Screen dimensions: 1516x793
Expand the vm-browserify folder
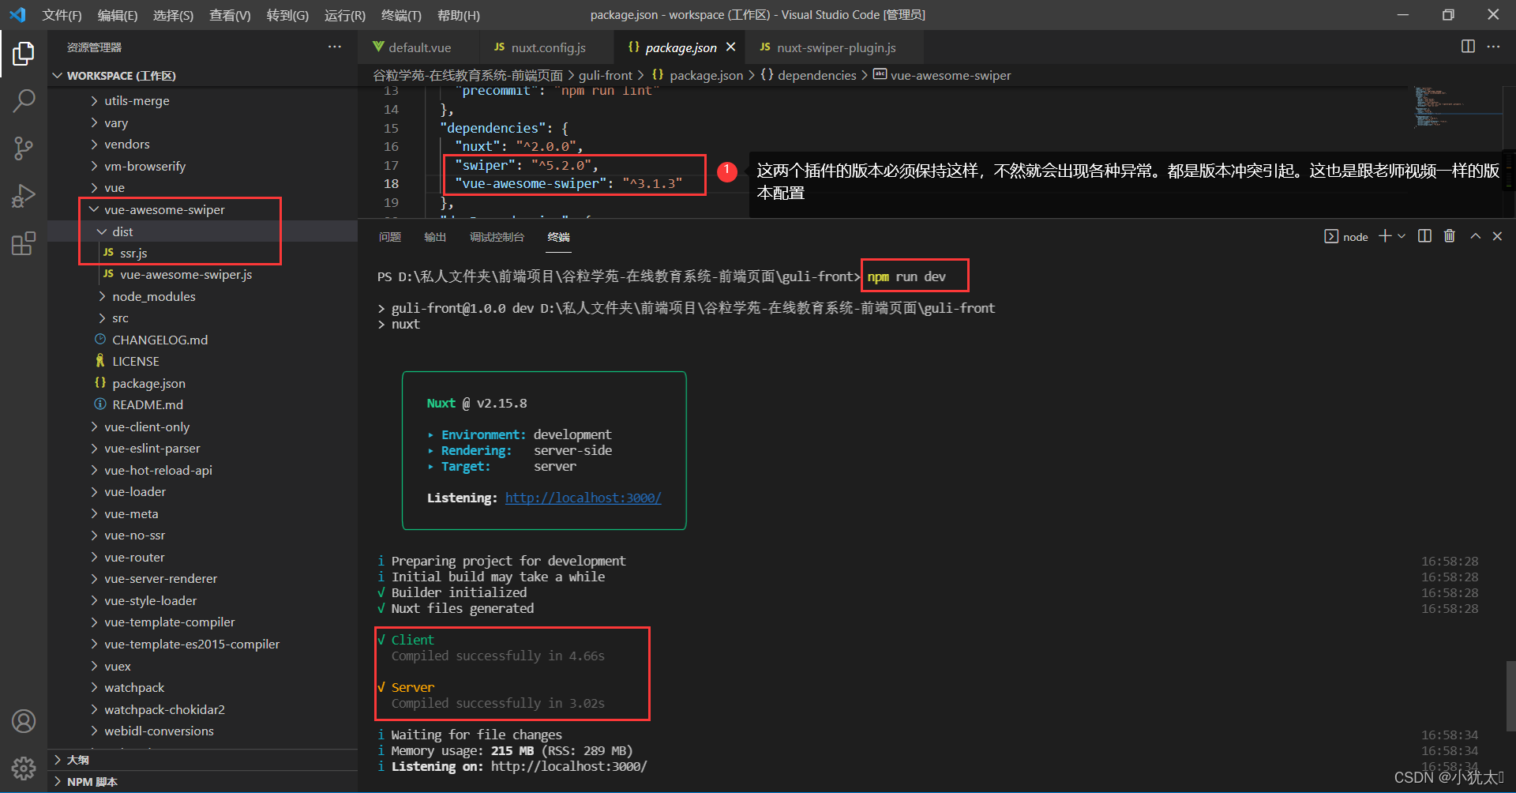point(202,166)
